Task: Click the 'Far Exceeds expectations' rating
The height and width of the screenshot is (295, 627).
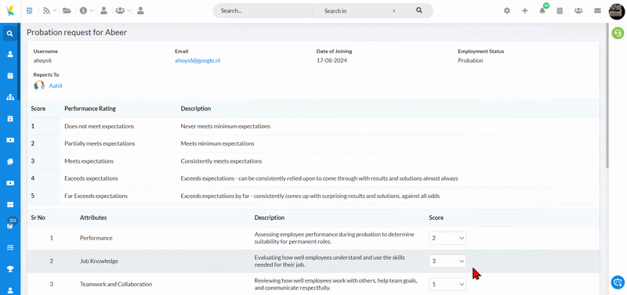Action: (96, 196)
